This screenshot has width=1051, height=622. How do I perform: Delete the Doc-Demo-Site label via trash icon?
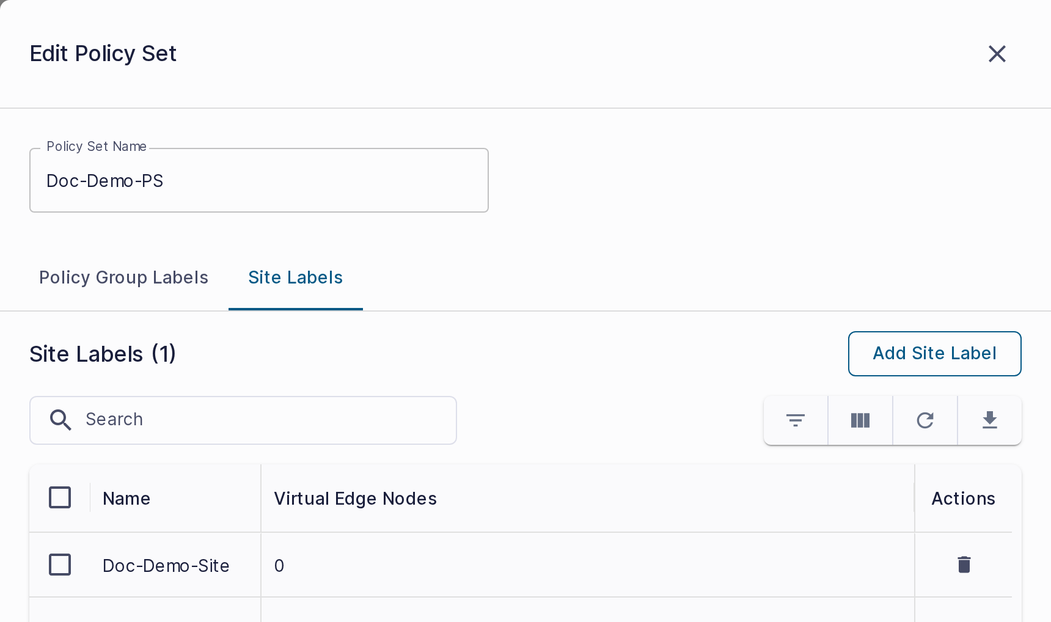[x=964, y=565]
